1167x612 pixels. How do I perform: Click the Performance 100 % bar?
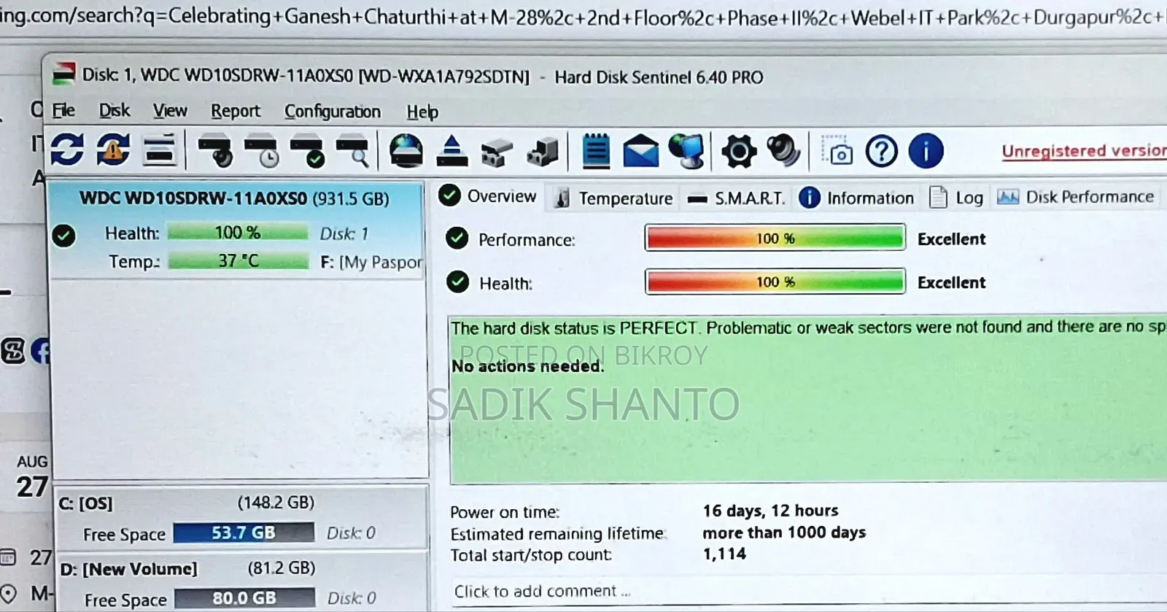point(775,238)
